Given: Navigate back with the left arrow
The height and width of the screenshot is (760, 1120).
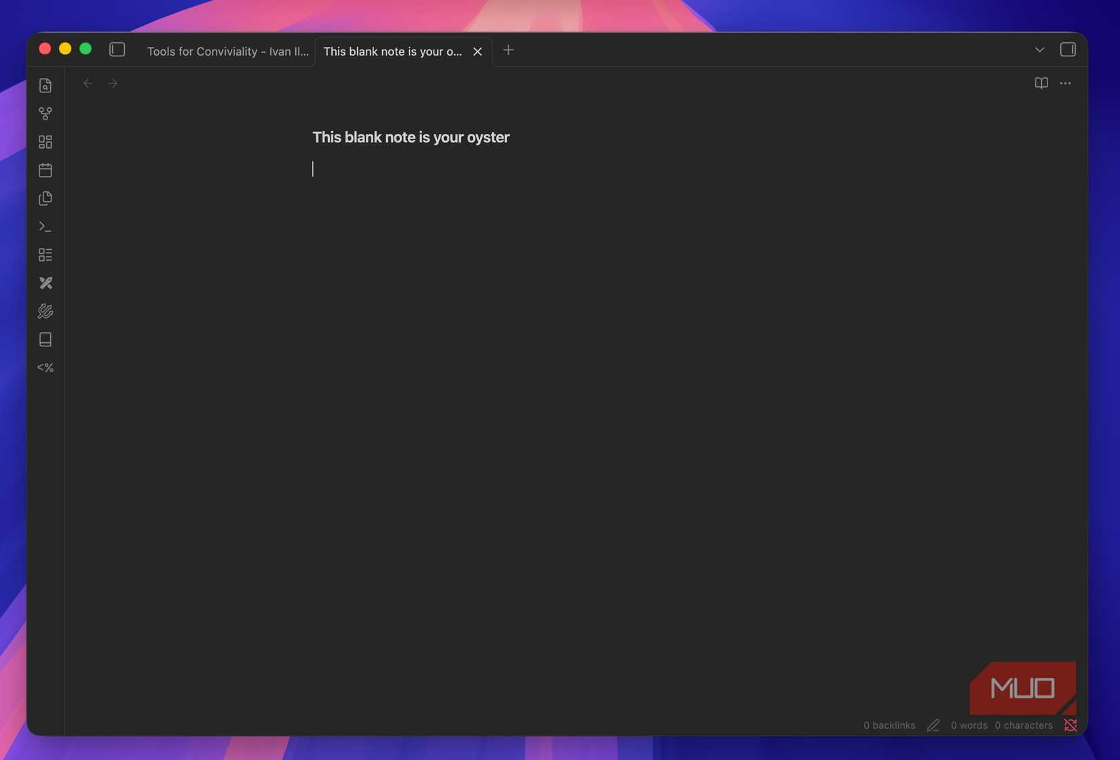Looking at the screenshot, I should coord(88,83).
